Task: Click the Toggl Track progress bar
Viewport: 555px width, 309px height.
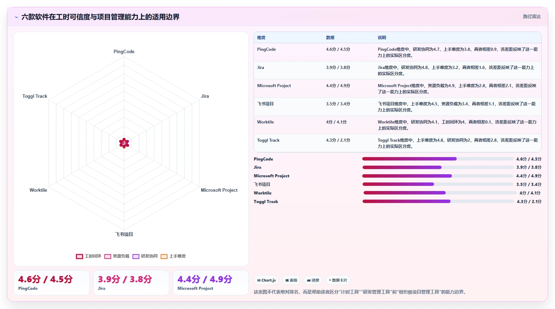Action: 438,201
